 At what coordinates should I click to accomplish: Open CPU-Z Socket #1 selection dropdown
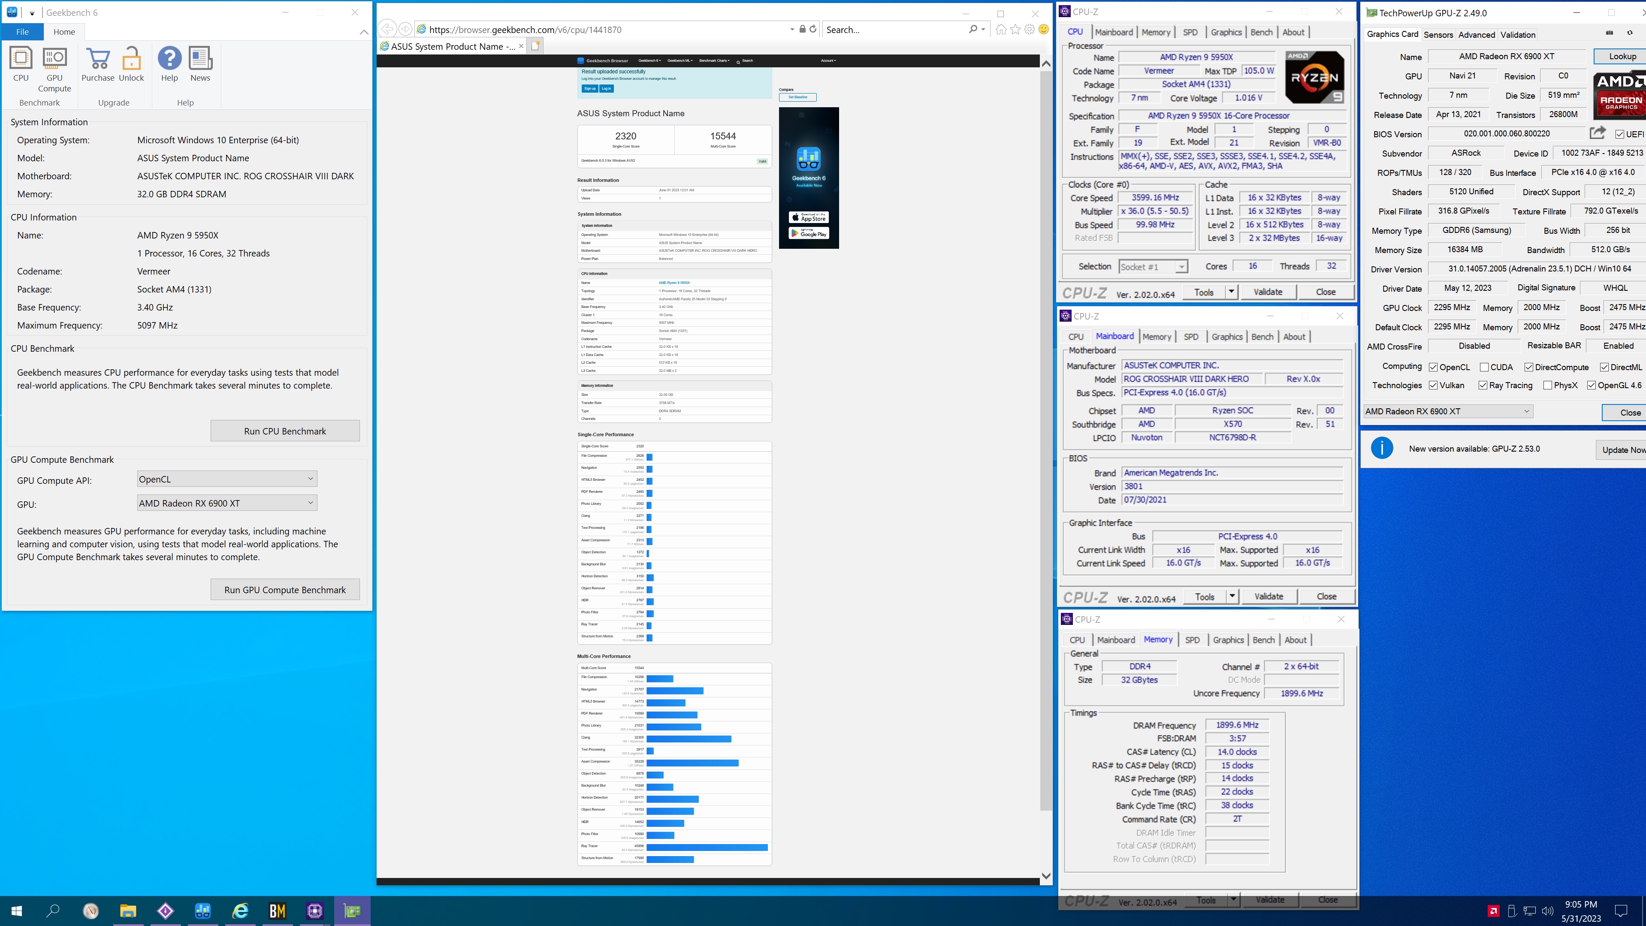(x=1154, y=266)
